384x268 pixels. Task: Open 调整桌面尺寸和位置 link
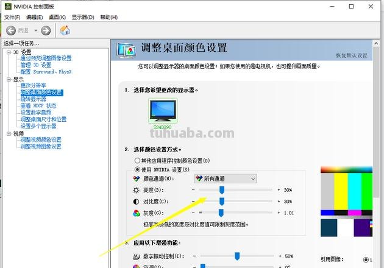coord(44,119)
